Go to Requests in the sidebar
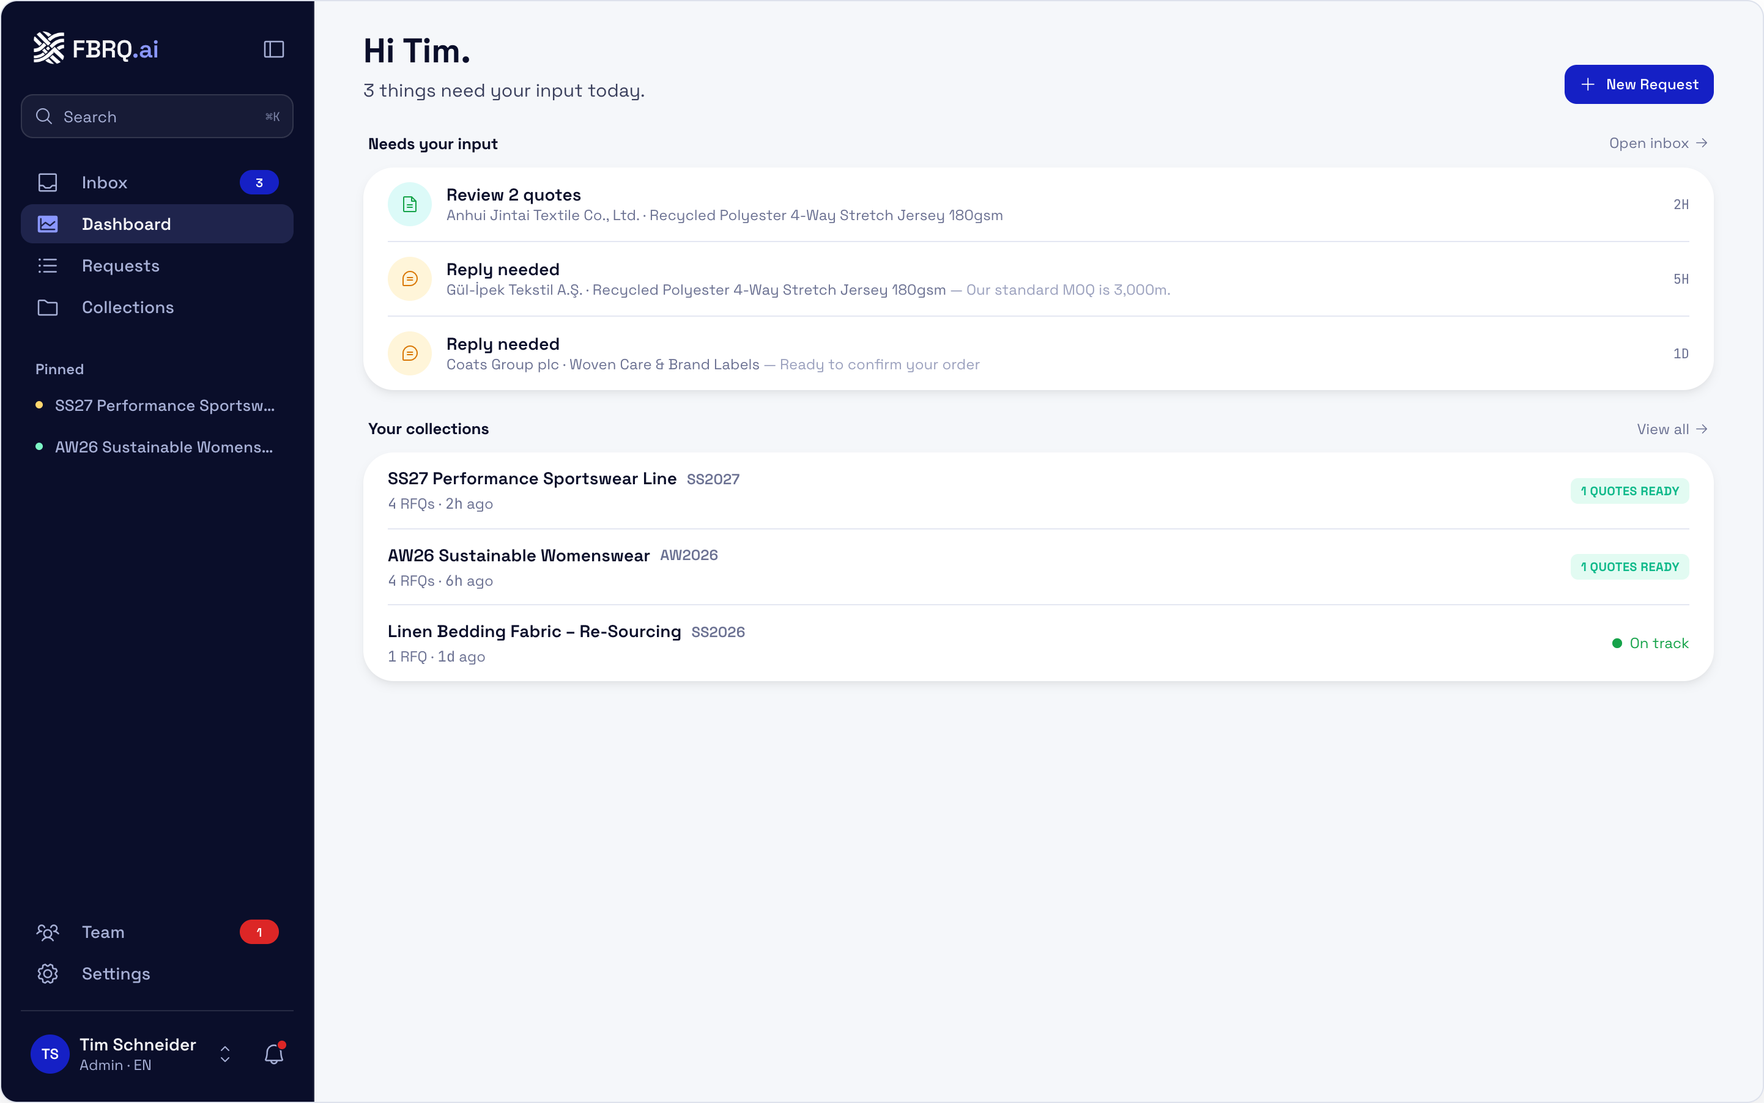1764x1103 pixels. [x=157, y=265]
